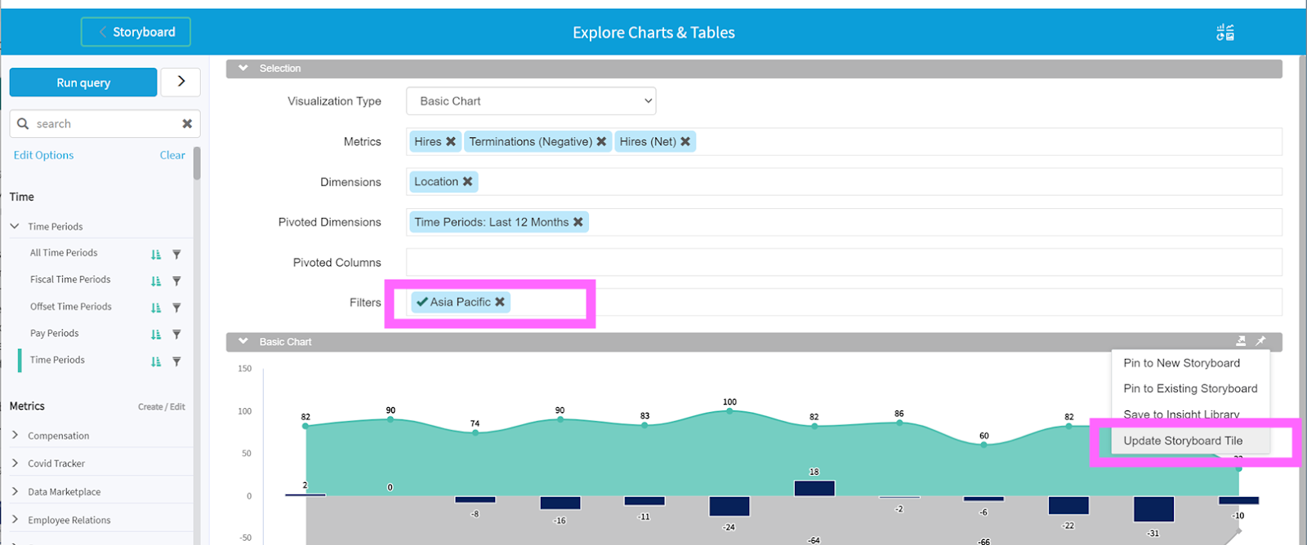Go back to Storyboard
Screen dimensions: 1307x545
click(136, 32)
